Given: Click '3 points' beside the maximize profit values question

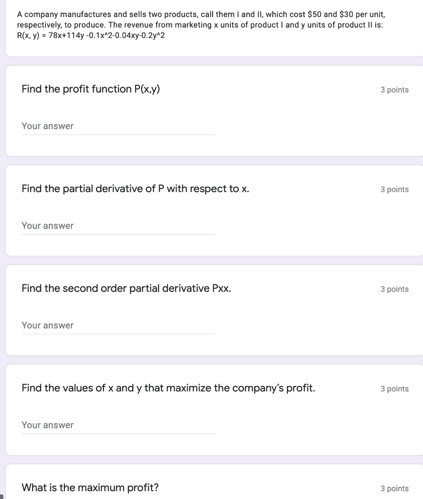Looking at the screenshot, I should coord(394,388).
